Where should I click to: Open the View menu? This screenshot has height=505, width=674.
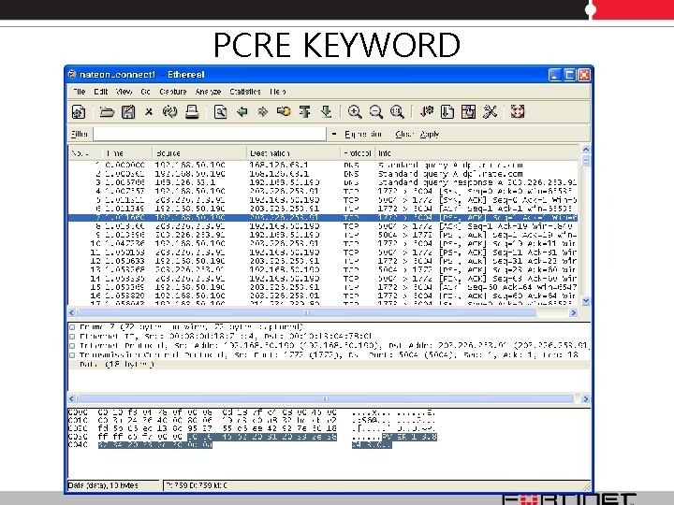point(124,92)
